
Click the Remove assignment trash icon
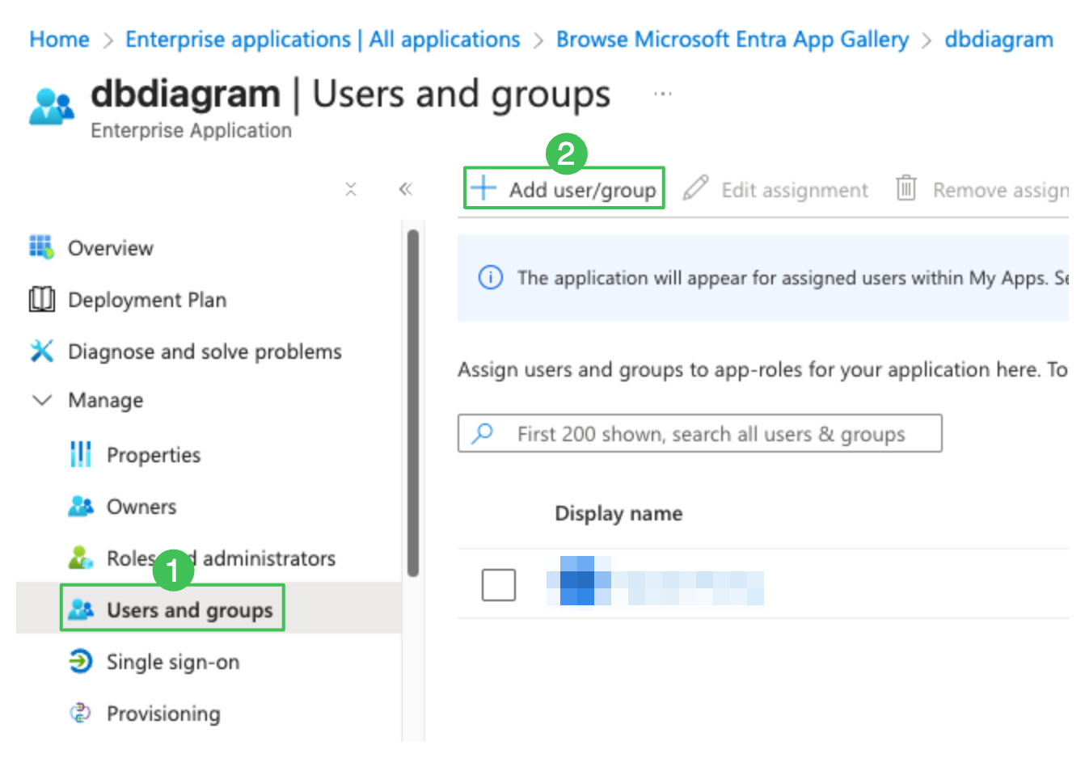906,188
